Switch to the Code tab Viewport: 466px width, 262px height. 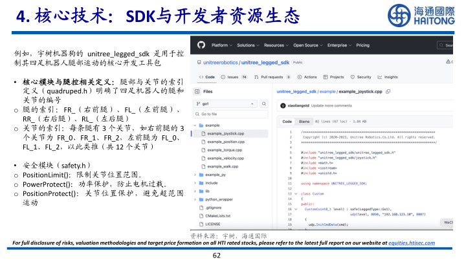pyautogui.click(x=207, y=77)
